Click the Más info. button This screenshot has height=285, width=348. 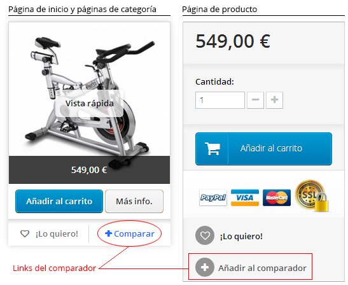click(x=134, y=201)
